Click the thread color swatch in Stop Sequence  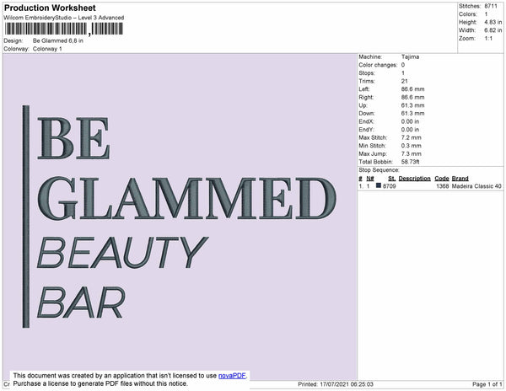[379, 185]
